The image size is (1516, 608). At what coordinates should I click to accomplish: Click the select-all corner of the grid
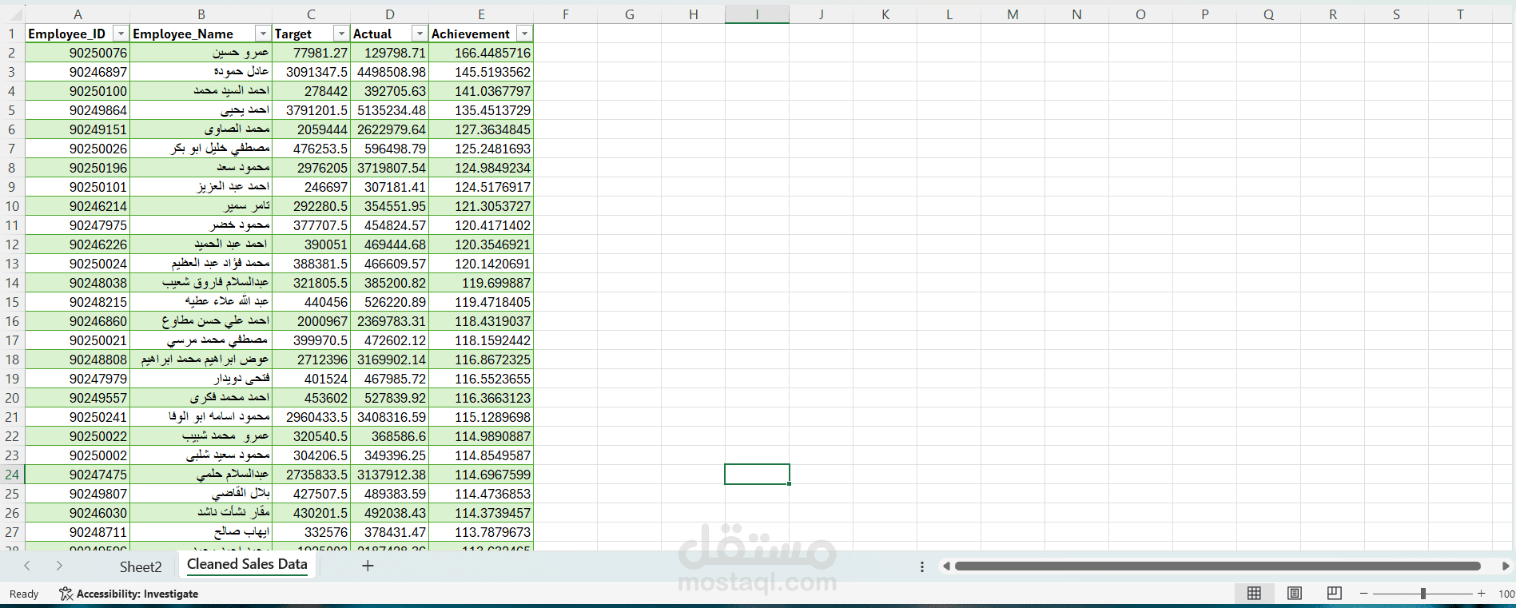click(x=12, y=14)
